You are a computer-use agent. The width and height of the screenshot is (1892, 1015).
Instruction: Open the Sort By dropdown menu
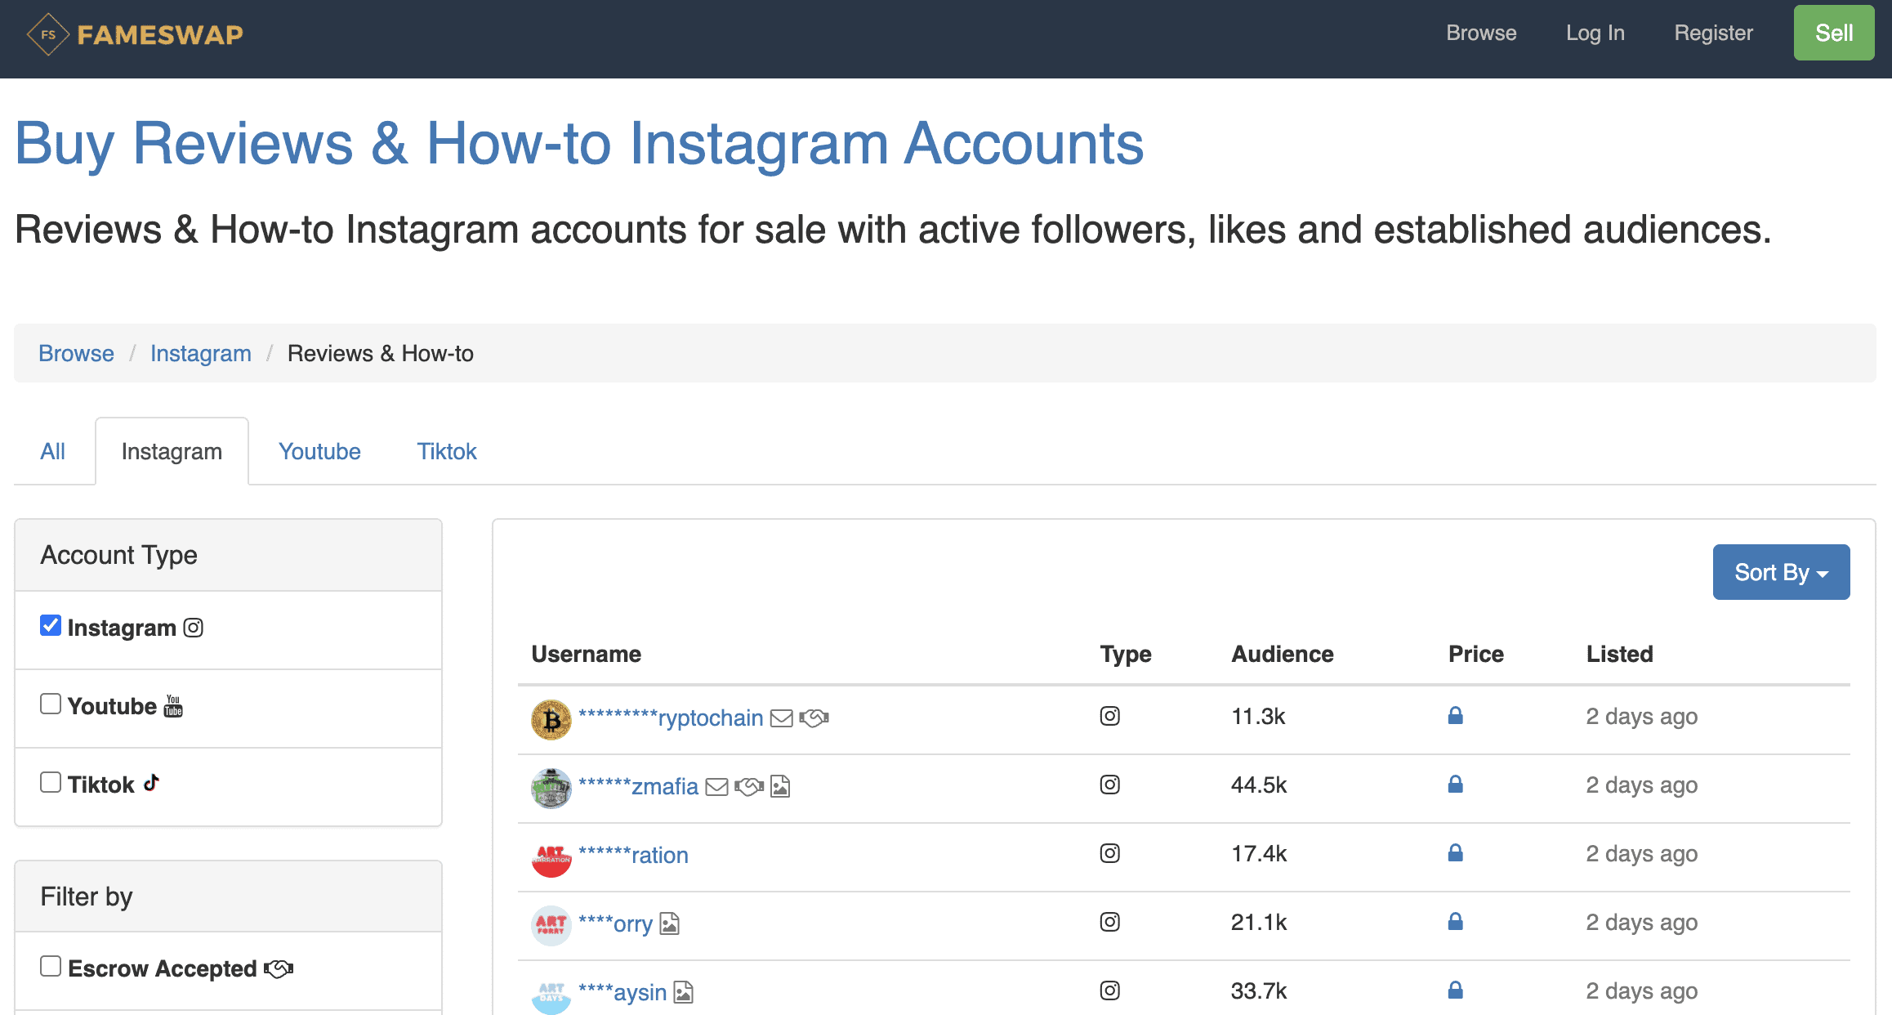pos(1779,572)
